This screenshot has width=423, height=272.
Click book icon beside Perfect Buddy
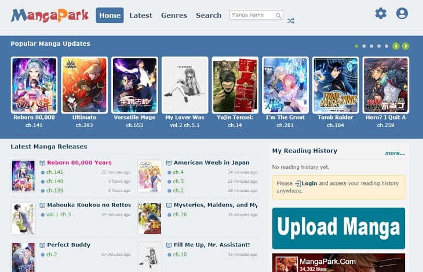click(42, 245)
